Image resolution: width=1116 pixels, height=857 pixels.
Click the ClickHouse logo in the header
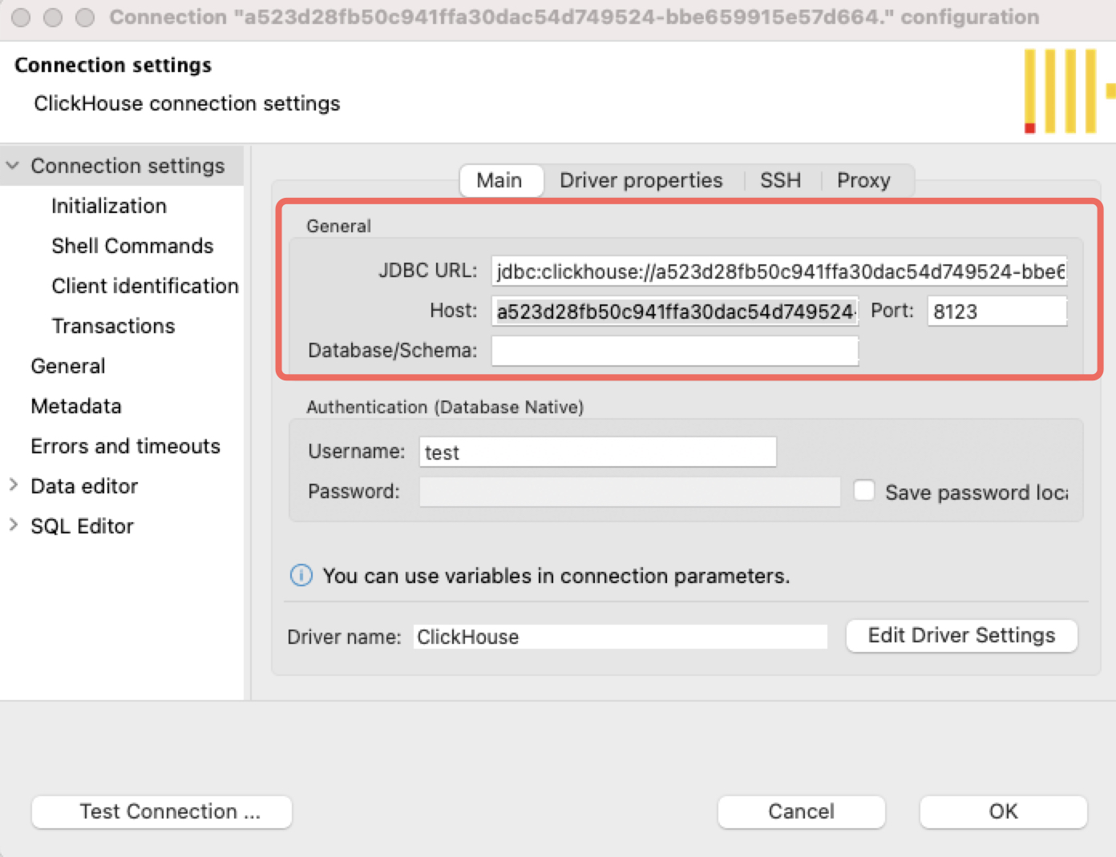tap(1066, 90)
